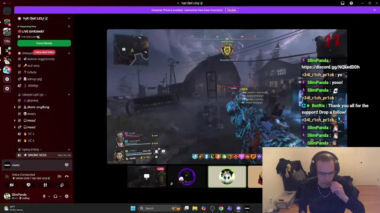Open microphone input options chevron

click(x=49, y=196)
